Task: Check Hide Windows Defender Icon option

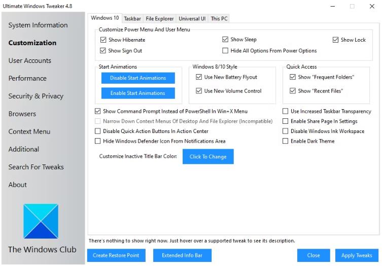Action: click(98, 141)
